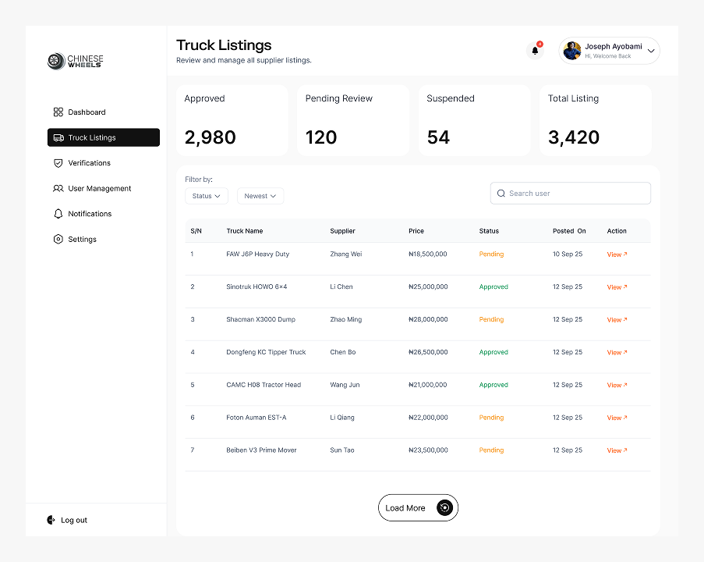Click the Verifications shield icon
This screenshot has height=562, width=704.
58,163
